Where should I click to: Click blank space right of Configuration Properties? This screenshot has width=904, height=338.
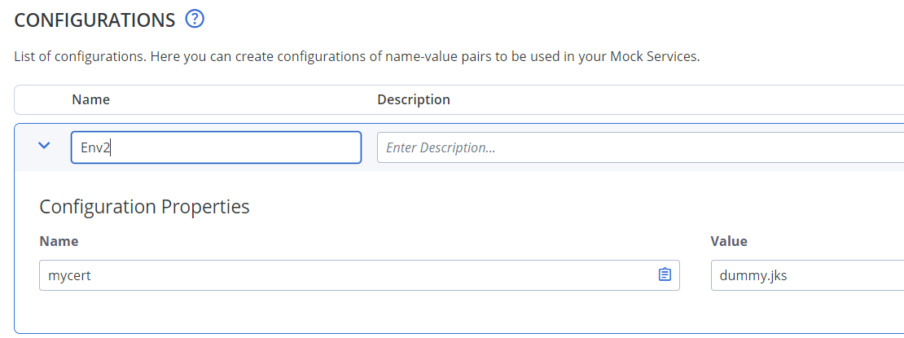pos(577,207)
